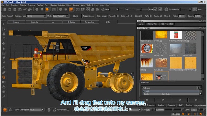This screenshot has height=116, width=207.
Task: Choose the magnifier Zoom tool in toolbox
Action: click(x=4, y=39)
